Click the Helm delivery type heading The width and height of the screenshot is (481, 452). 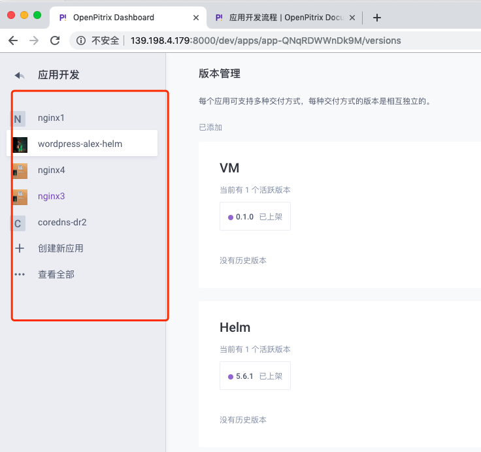(235, 327)
